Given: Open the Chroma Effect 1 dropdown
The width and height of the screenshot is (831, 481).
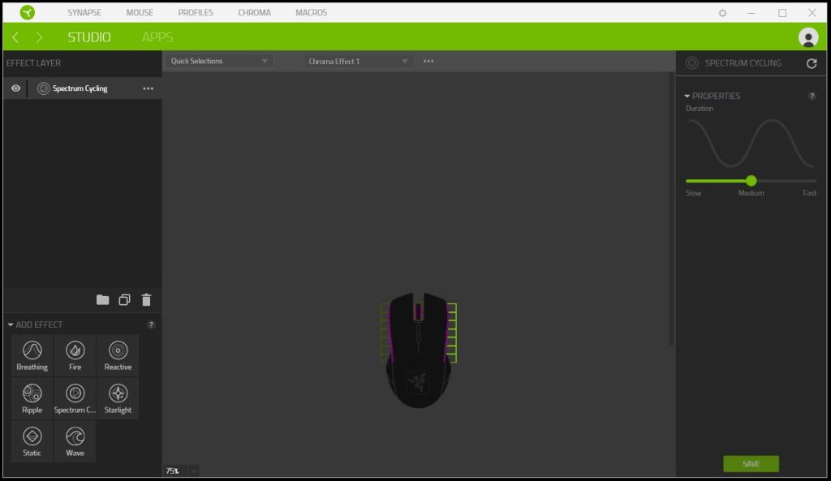Looking at the screenshot, I should [359, 62].
